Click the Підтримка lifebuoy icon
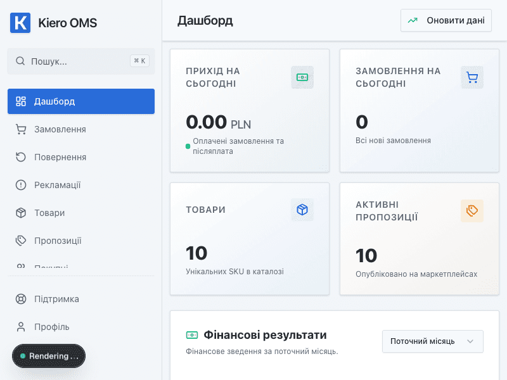507x380 pixels. pyautogui.click(x=21, y=299)
